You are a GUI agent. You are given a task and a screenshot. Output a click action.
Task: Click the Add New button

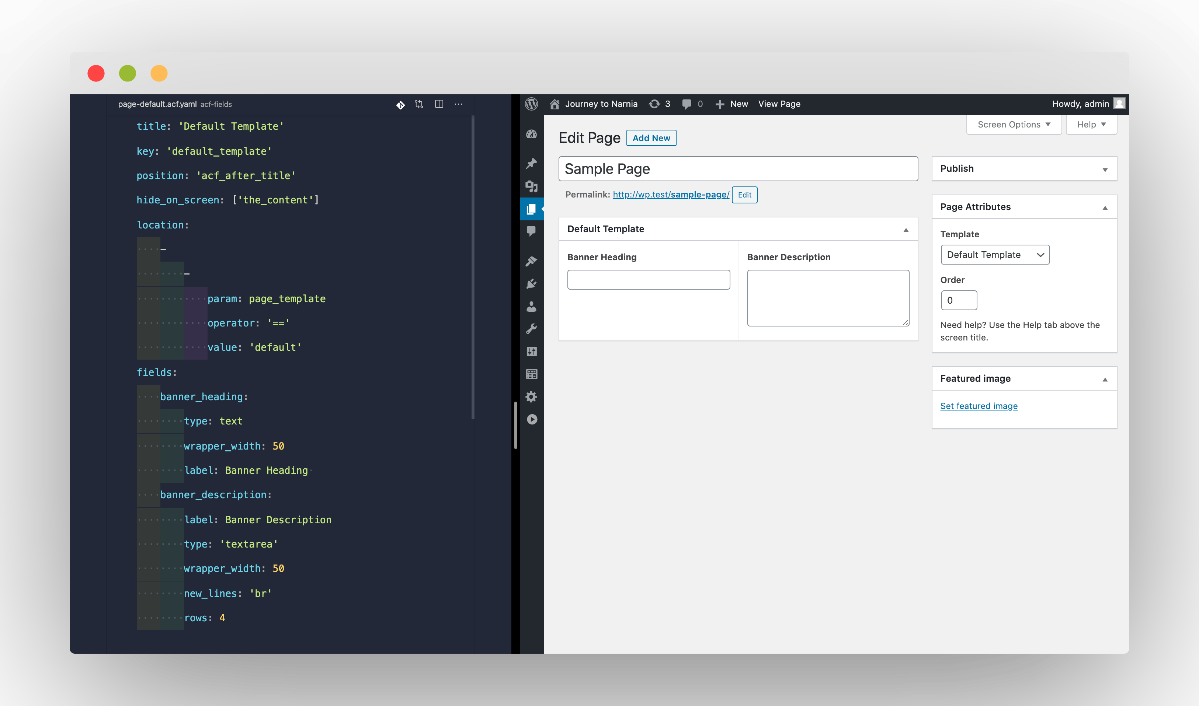(651, 138)
